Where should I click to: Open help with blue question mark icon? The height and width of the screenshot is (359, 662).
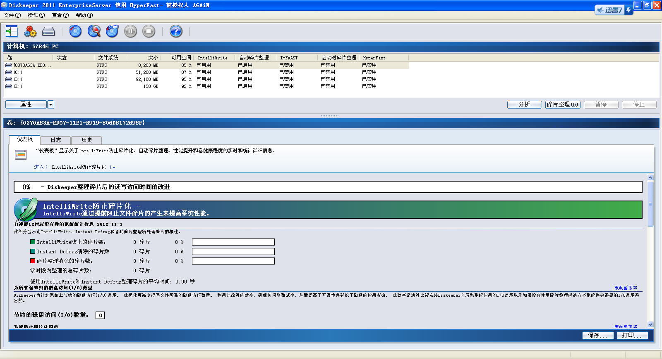[x=176, y=31]
